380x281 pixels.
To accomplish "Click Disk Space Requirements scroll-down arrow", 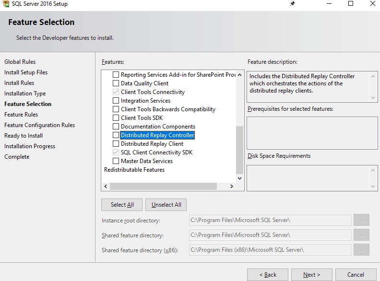I will (373, 187).
